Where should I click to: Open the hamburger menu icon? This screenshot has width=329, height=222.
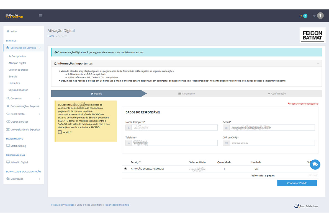point(40,16)
